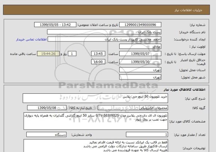The height and width of the screenshot is (152, 216).
Task: Click the label شماره نیاز
Action: click(197, 25)
